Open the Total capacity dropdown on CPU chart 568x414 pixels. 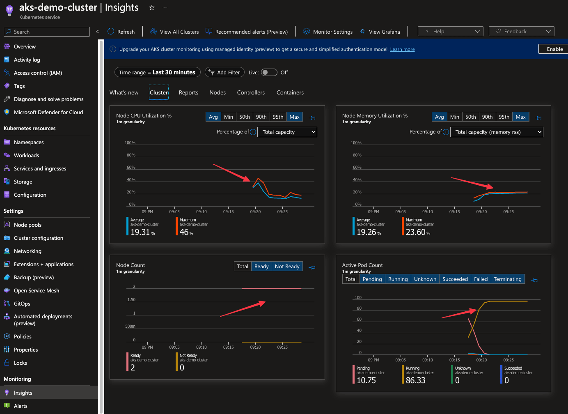(287, 132)
